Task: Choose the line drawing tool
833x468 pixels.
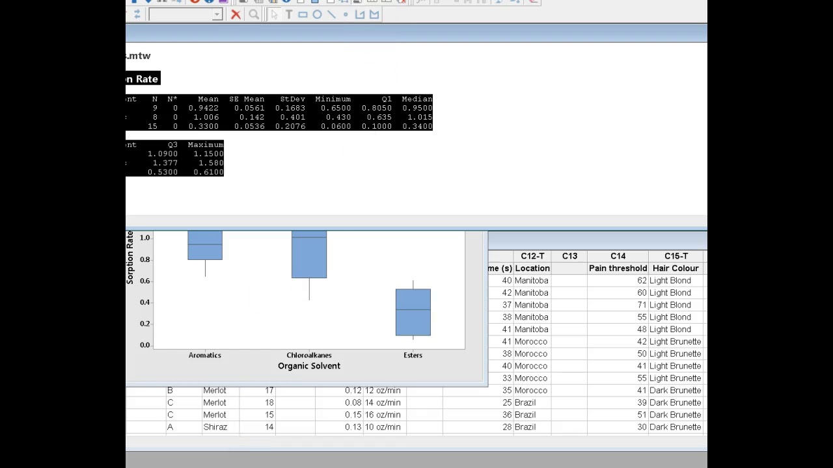Action: click(x=331, y=14)
